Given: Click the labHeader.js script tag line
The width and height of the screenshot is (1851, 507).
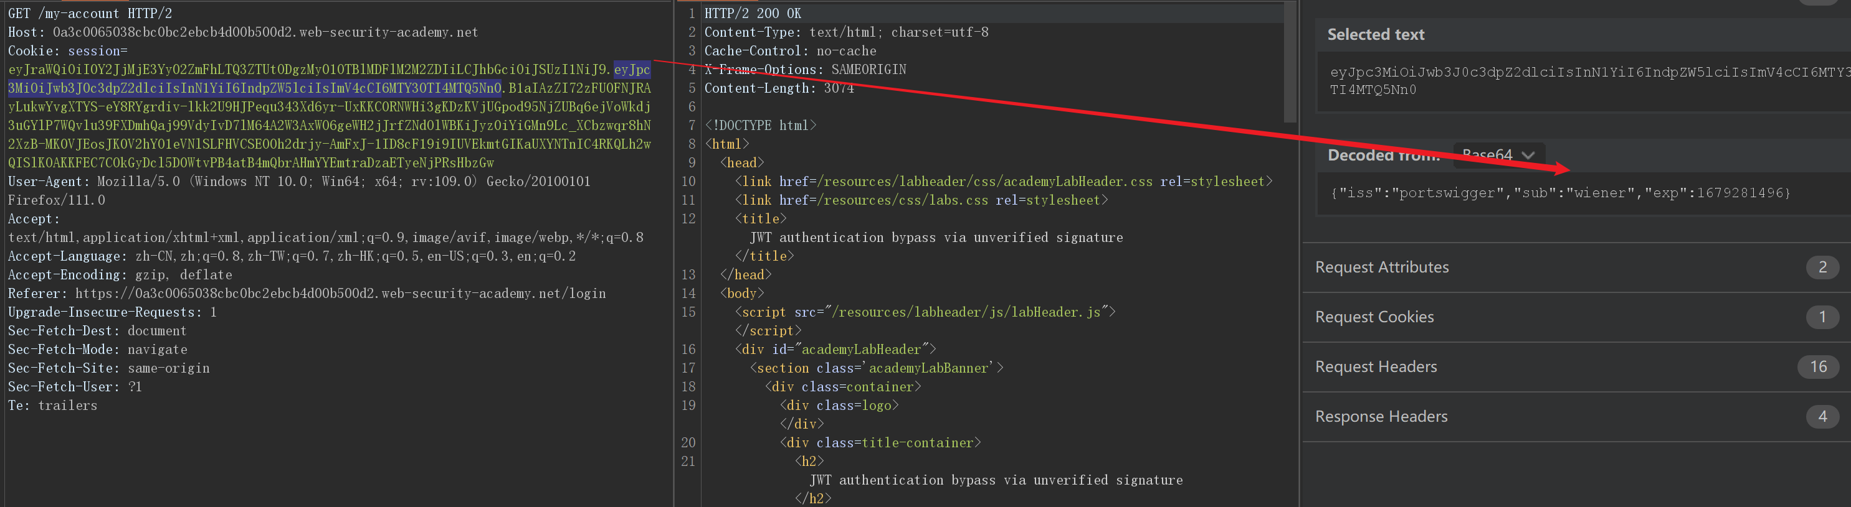Looking at the screenshot, I should pos(925,312).
